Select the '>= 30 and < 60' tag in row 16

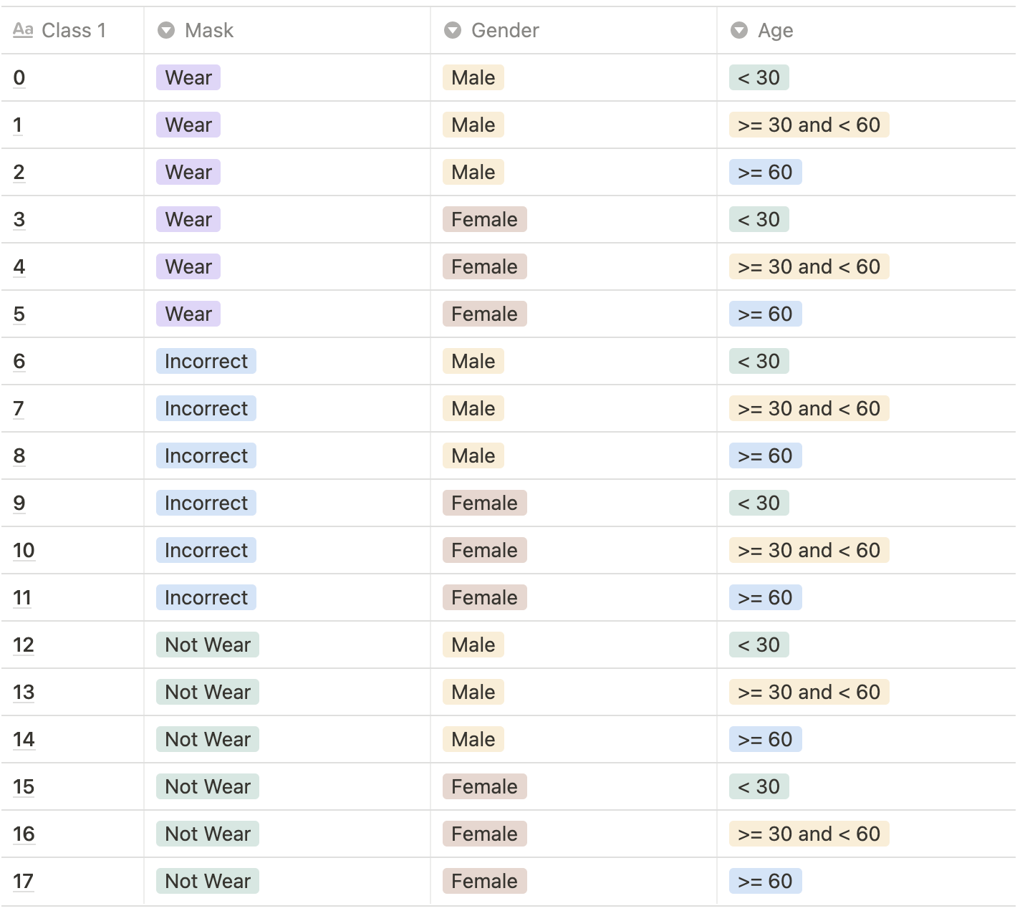point(808,834)
